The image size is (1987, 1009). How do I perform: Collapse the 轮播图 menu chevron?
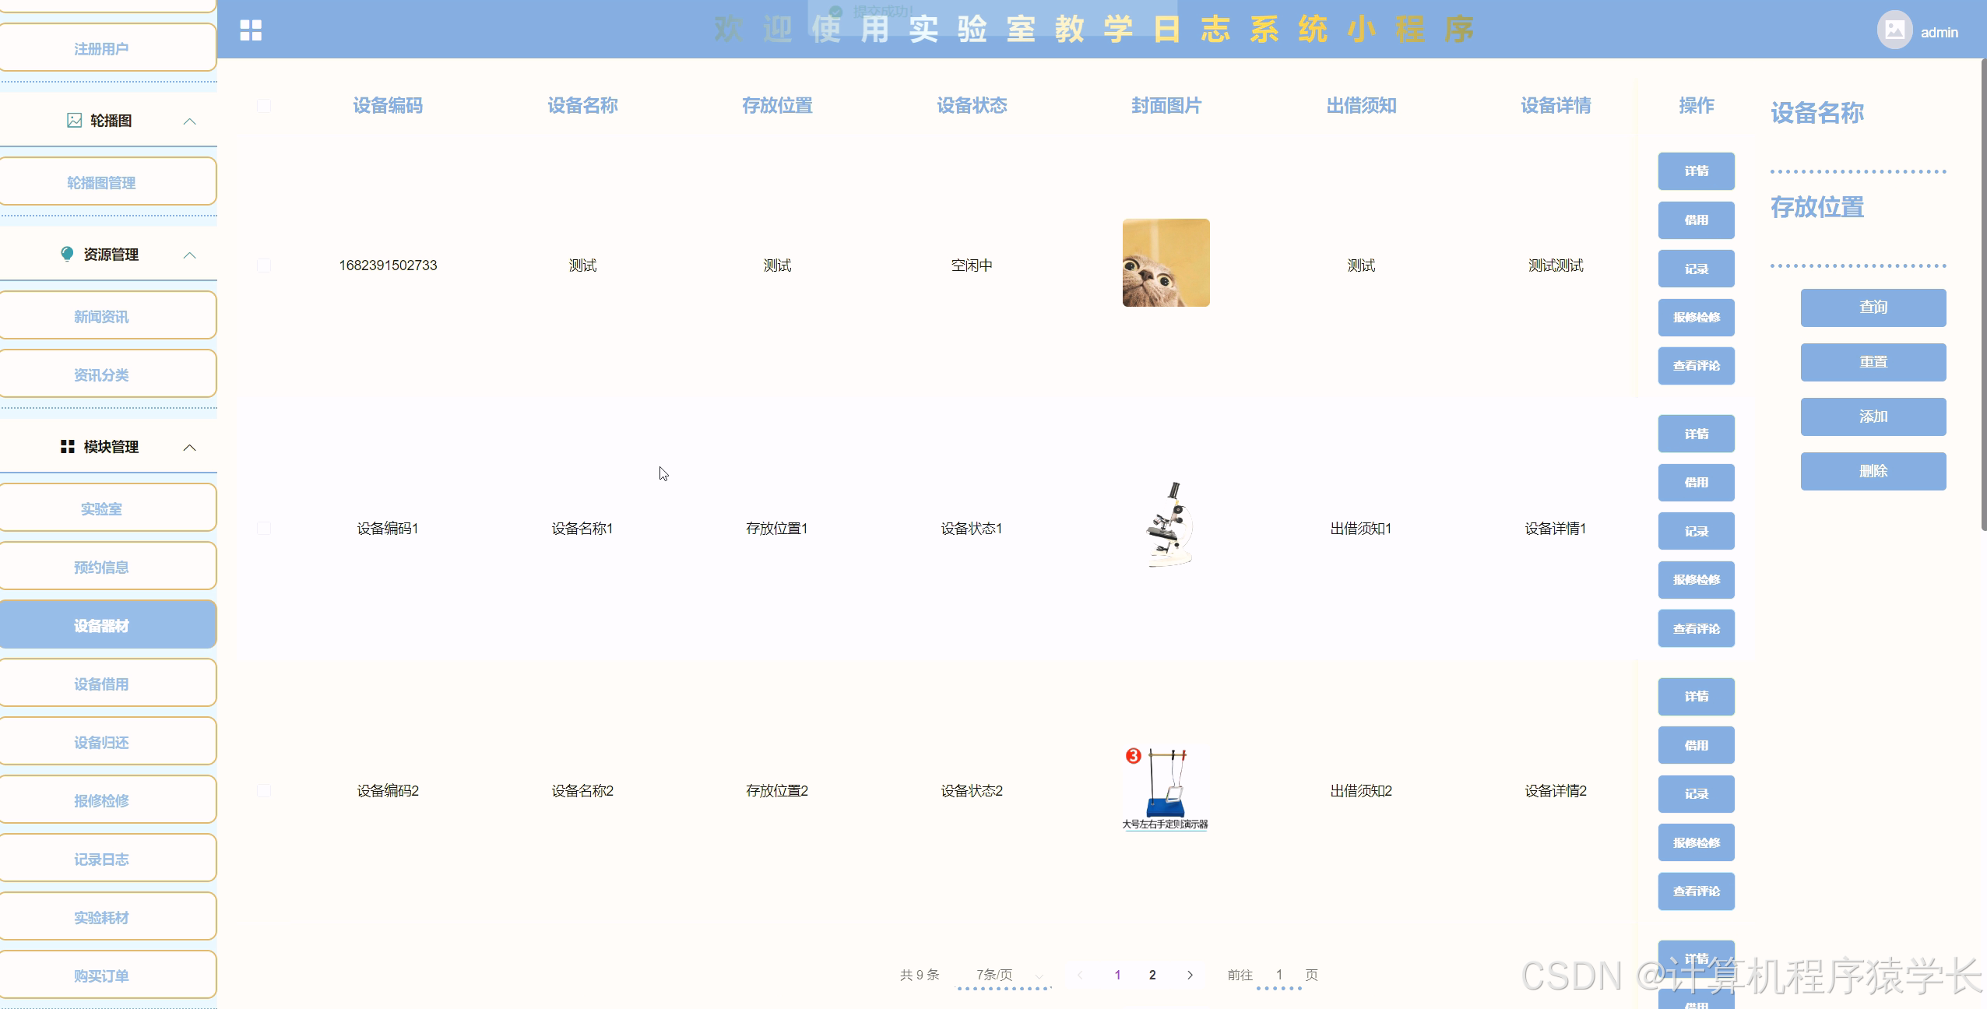pyautogui.click(x=189, y=121)
